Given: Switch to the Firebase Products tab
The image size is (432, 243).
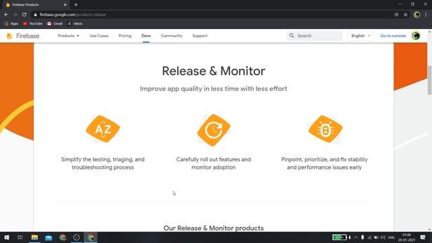Looking at the screenshot, I should (36, 5).
